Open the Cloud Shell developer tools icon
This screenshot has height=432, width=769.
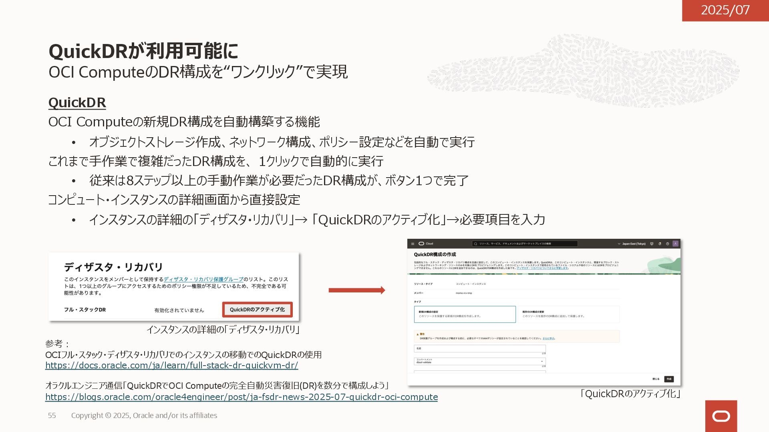click(652, 244)
